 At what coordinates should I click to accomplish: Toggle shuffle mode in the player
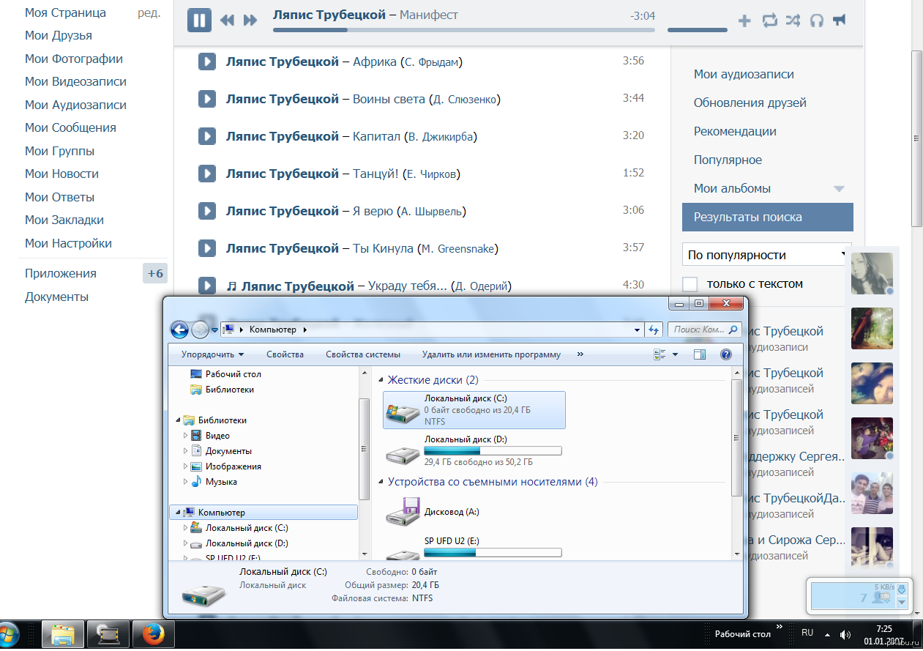coord(793,21)
